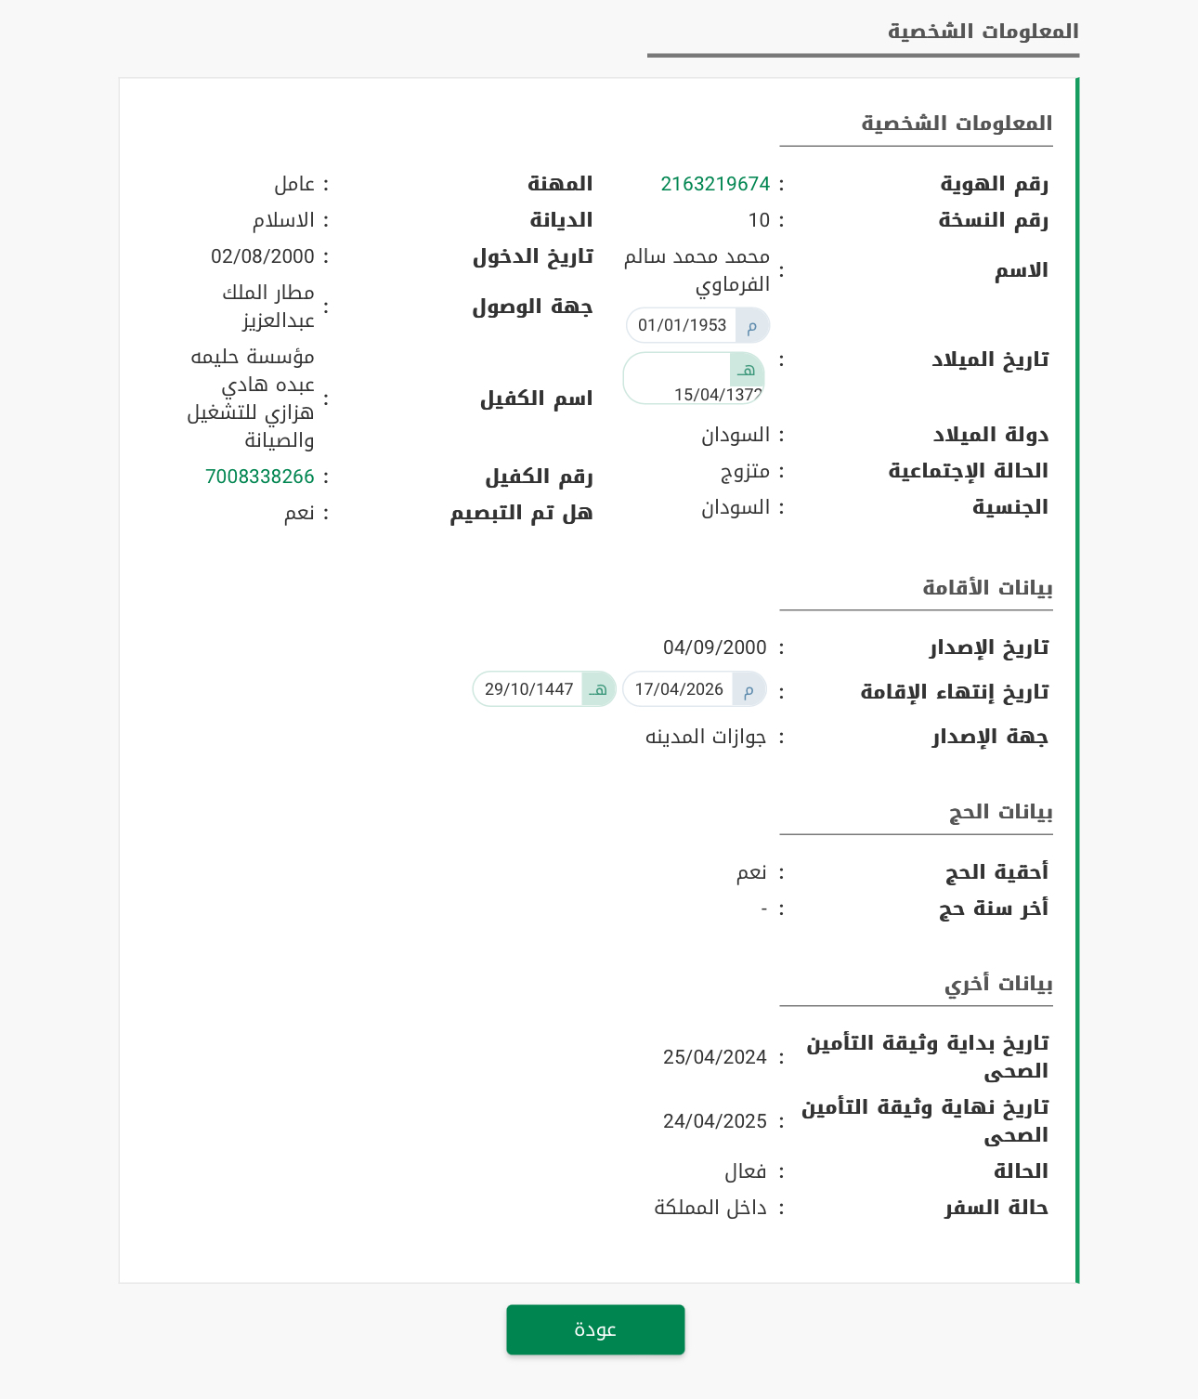Screen dimensions: 1198x1399
Task: Click the issue date 04/09/2000
Action: pos(714,647)
